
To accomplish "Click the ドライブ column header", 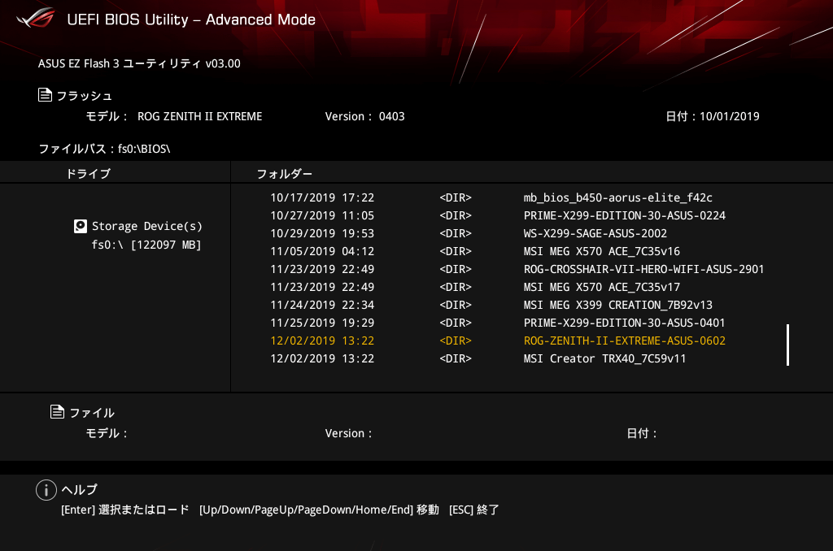I will 88,174.
